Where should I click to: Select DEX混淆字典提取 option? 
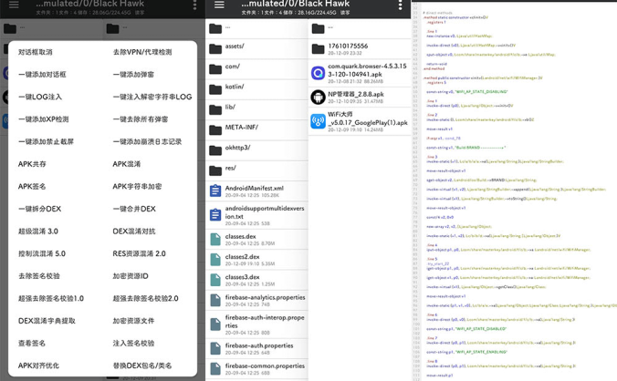pyautogui.click(x=47, y=321)
